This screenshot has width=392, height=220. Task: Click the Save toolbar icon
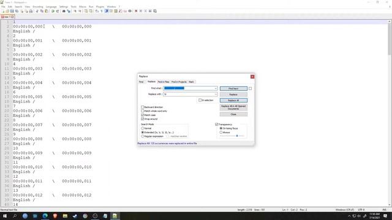pyautogui.click(x=12, y=11)
